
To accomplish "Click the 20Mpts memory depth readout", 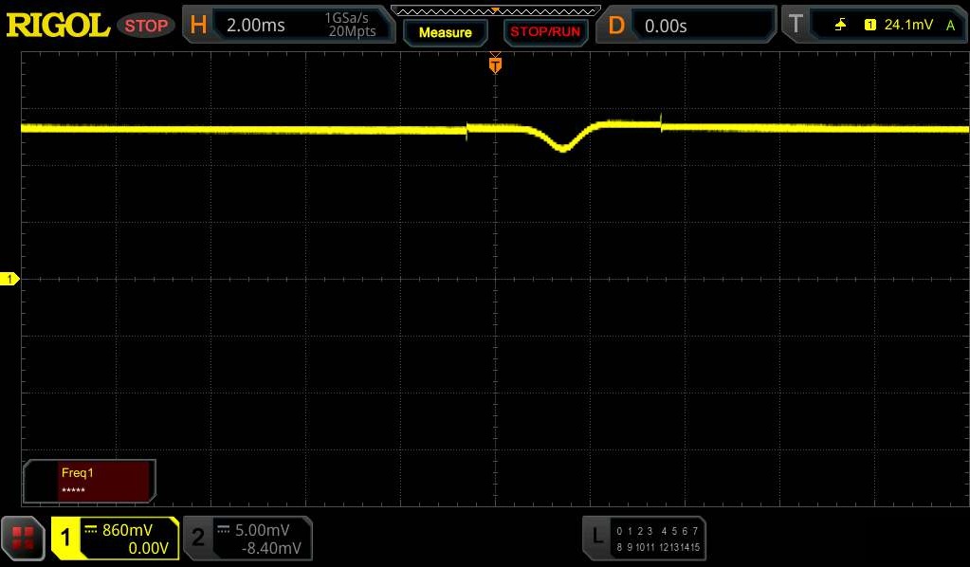I will pyautogui.click(x=352, y=31).
